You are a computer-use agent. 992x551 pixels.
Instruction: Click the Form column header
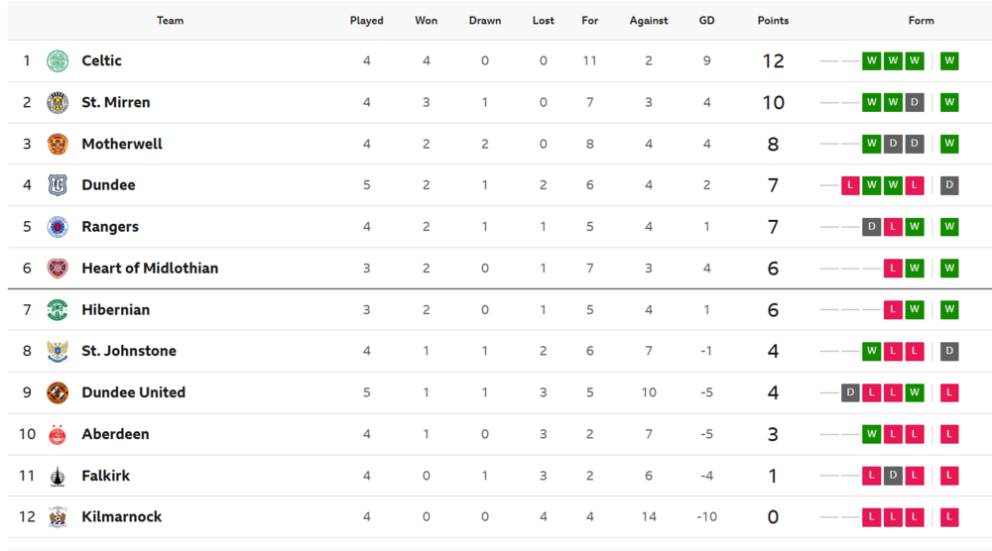pyautogui.click(x=922, y=20)
